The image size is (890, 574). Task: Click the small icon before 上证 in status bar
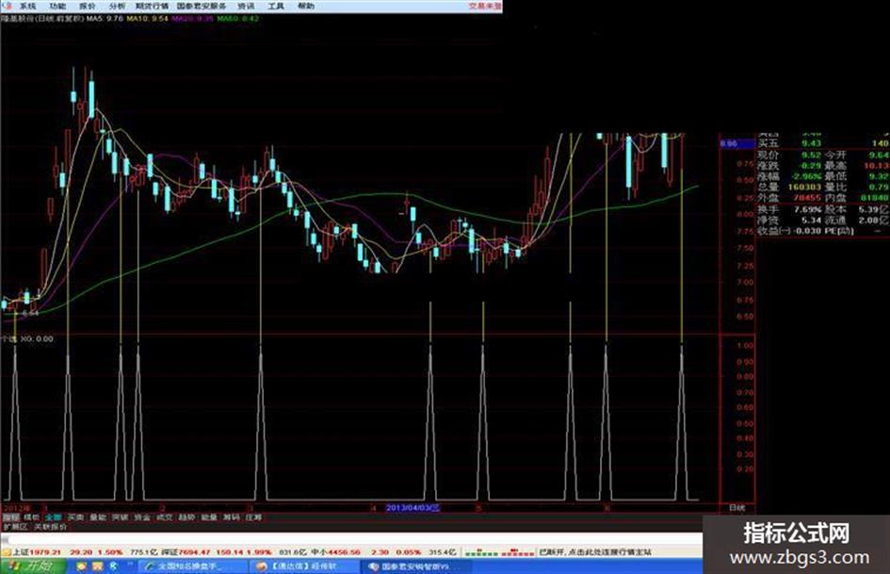[7, 551]
